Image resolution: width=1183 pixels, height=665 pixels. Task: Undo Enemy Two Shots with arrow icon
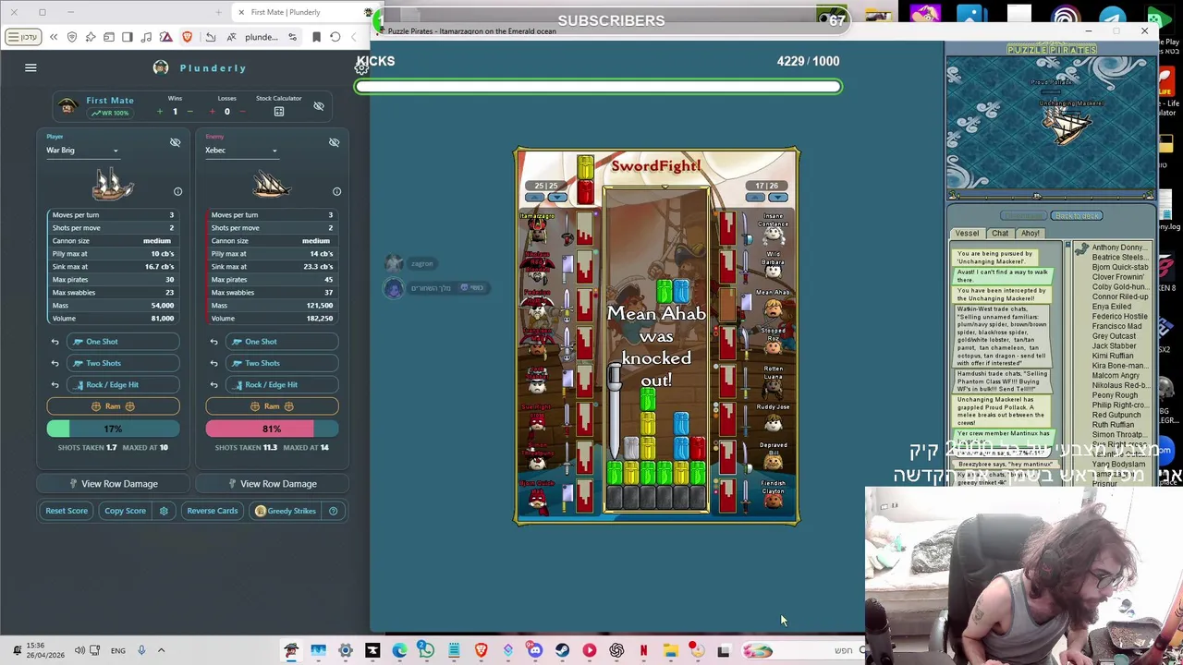point(213,363)
